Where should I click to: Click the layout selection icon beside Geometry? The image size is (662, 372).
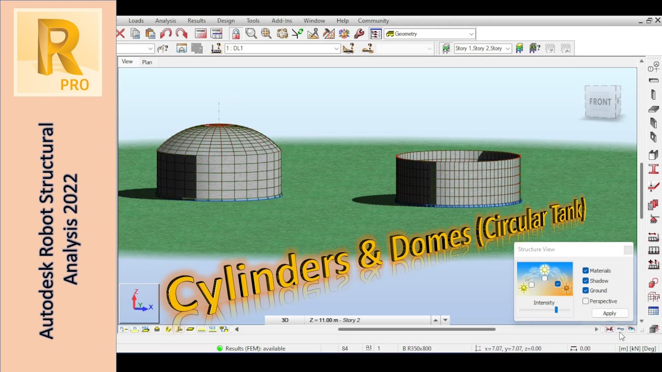pos(376,34)
